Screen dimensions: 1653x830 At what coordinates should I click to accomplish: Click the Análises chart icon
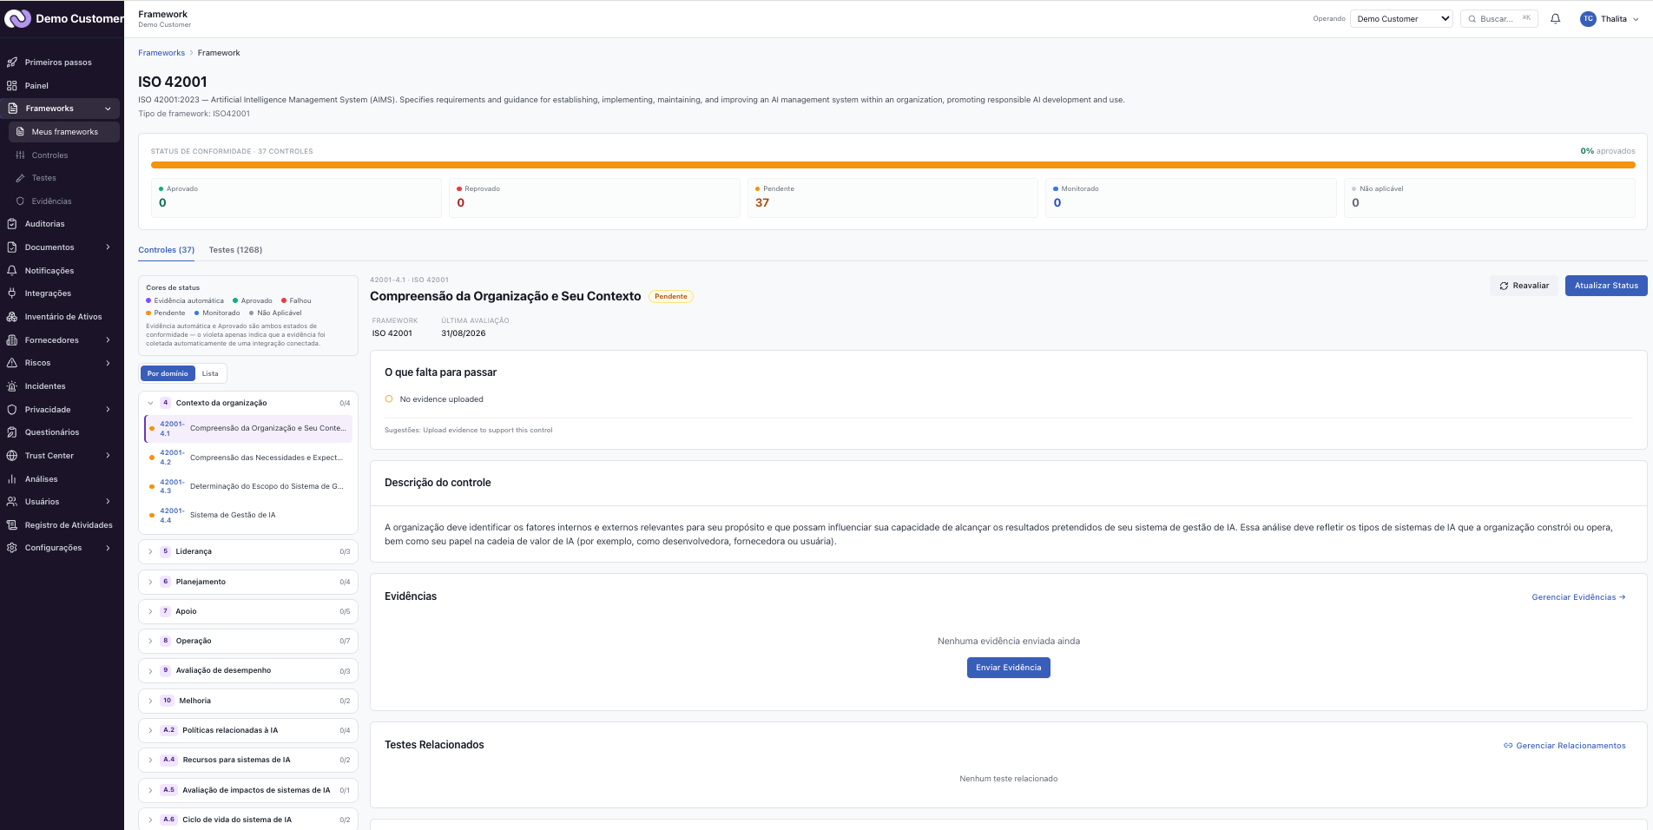[12, 479]
